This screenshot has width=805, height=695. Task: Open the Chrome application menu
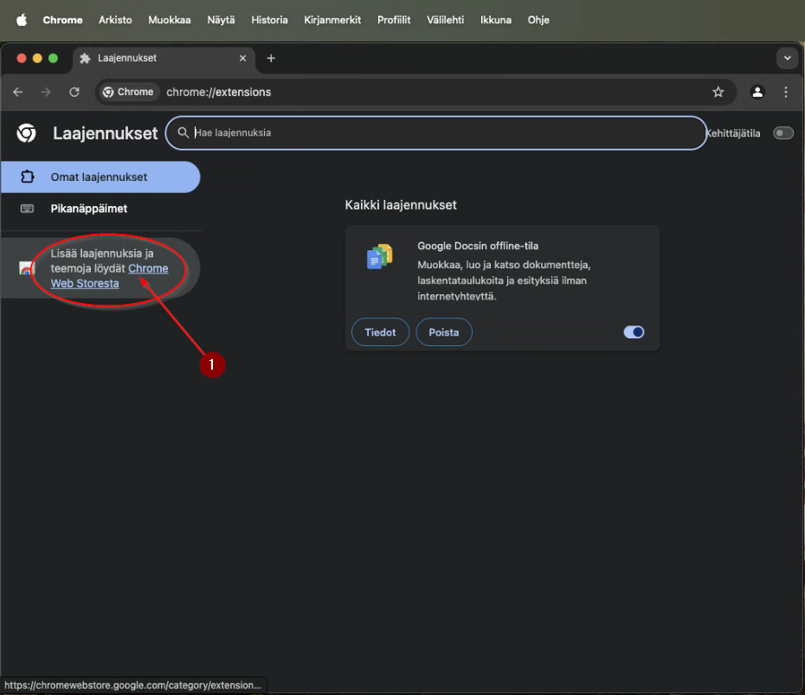[x=62, y=20]
